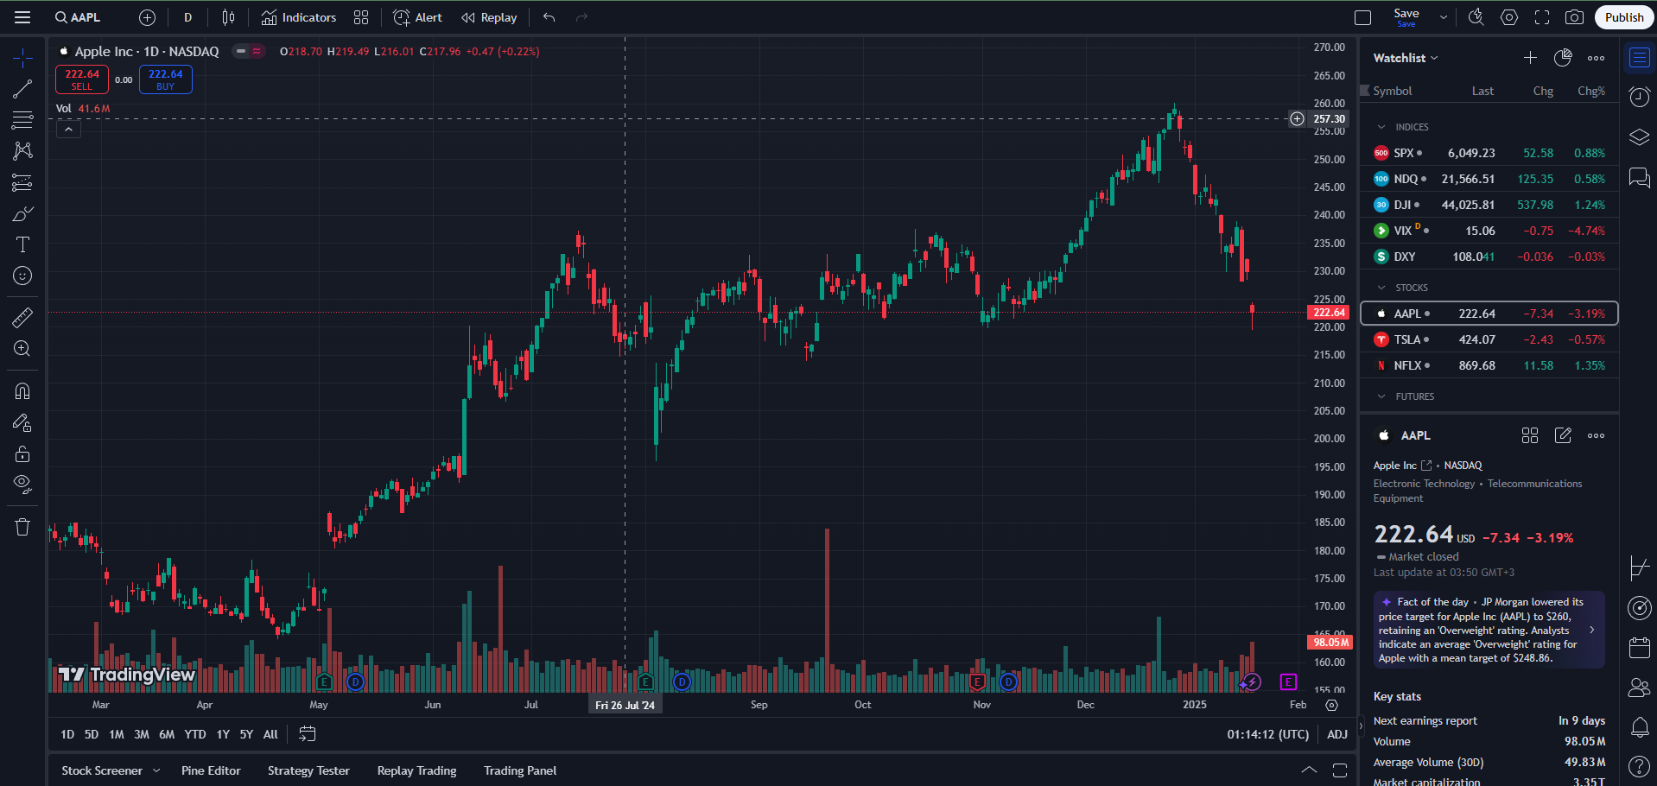
Task: Open the Stock Screener dropdown arrow
Action: click(156, 770)
